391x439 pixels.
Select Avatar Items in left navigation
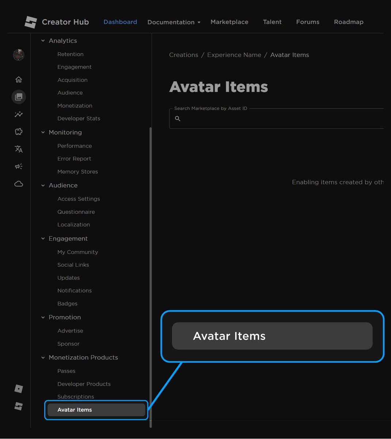point(96,410)
